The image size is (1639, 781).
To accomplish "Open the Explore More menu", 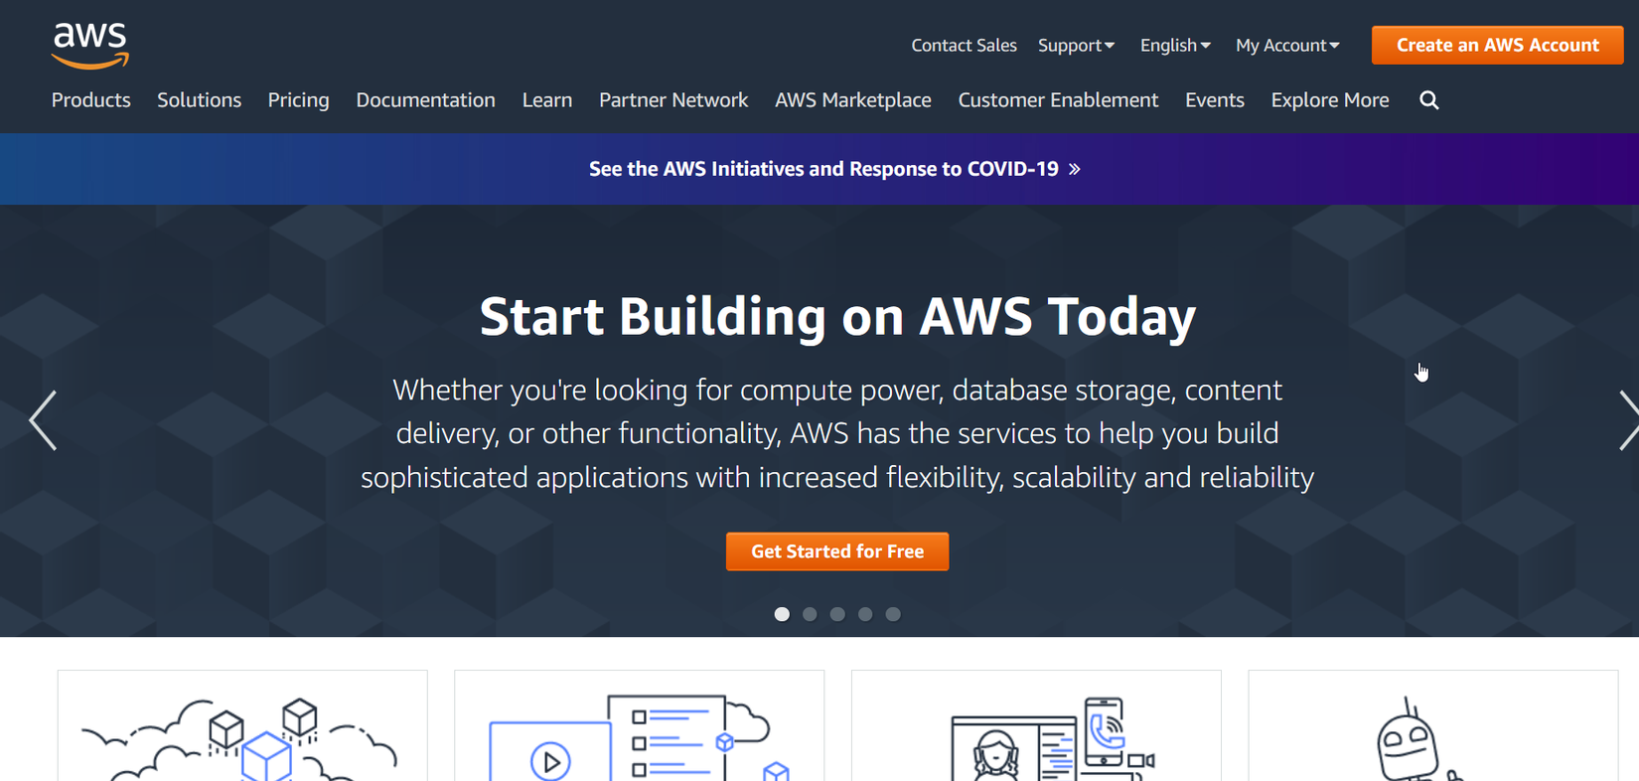I will (x=1330, y=99).
